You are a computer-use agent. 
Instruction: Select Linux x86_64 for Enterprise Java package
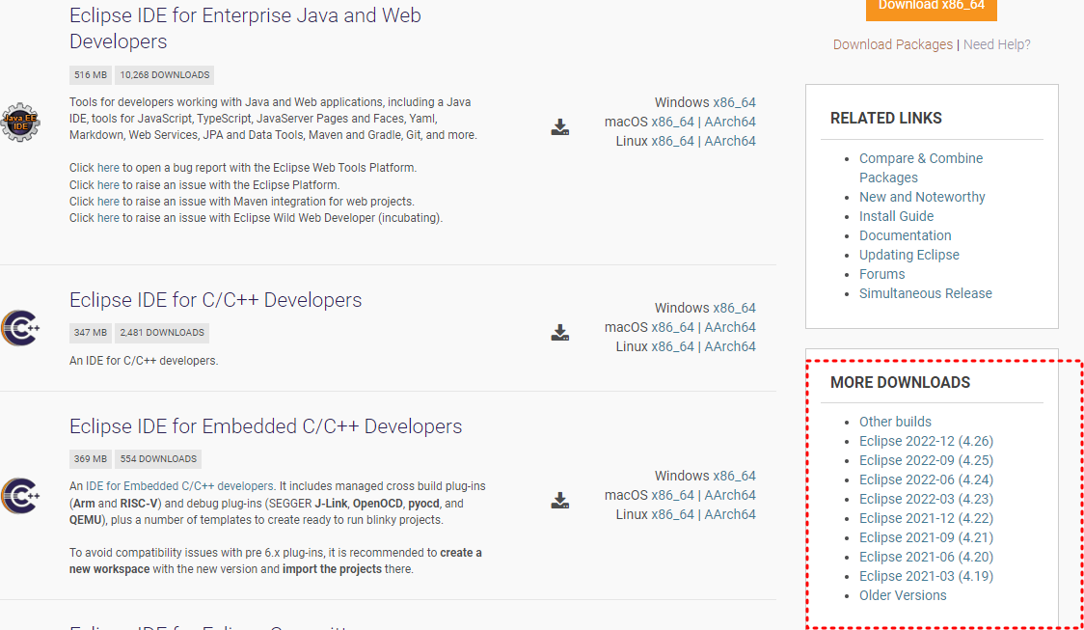672,141
